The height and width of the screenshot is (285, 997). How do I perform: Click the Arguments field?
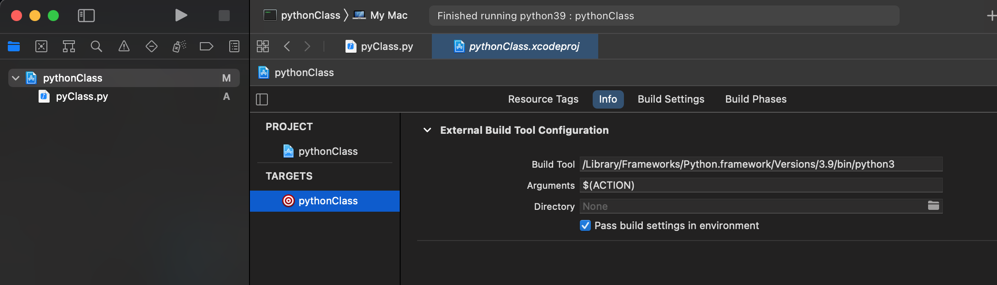761,185
